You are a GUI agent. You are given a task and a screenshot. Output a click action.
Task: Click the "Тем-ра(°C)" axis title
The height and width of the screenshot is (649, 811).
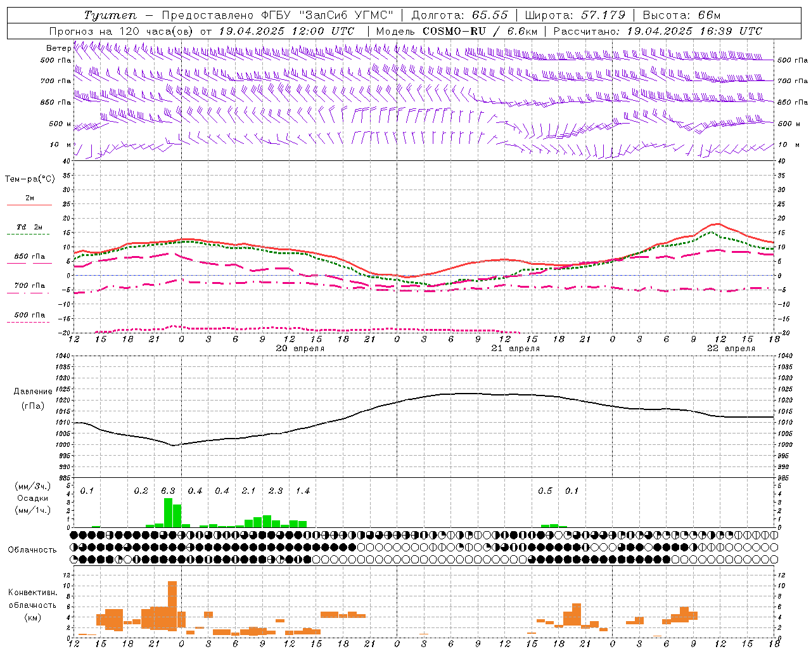30,179
